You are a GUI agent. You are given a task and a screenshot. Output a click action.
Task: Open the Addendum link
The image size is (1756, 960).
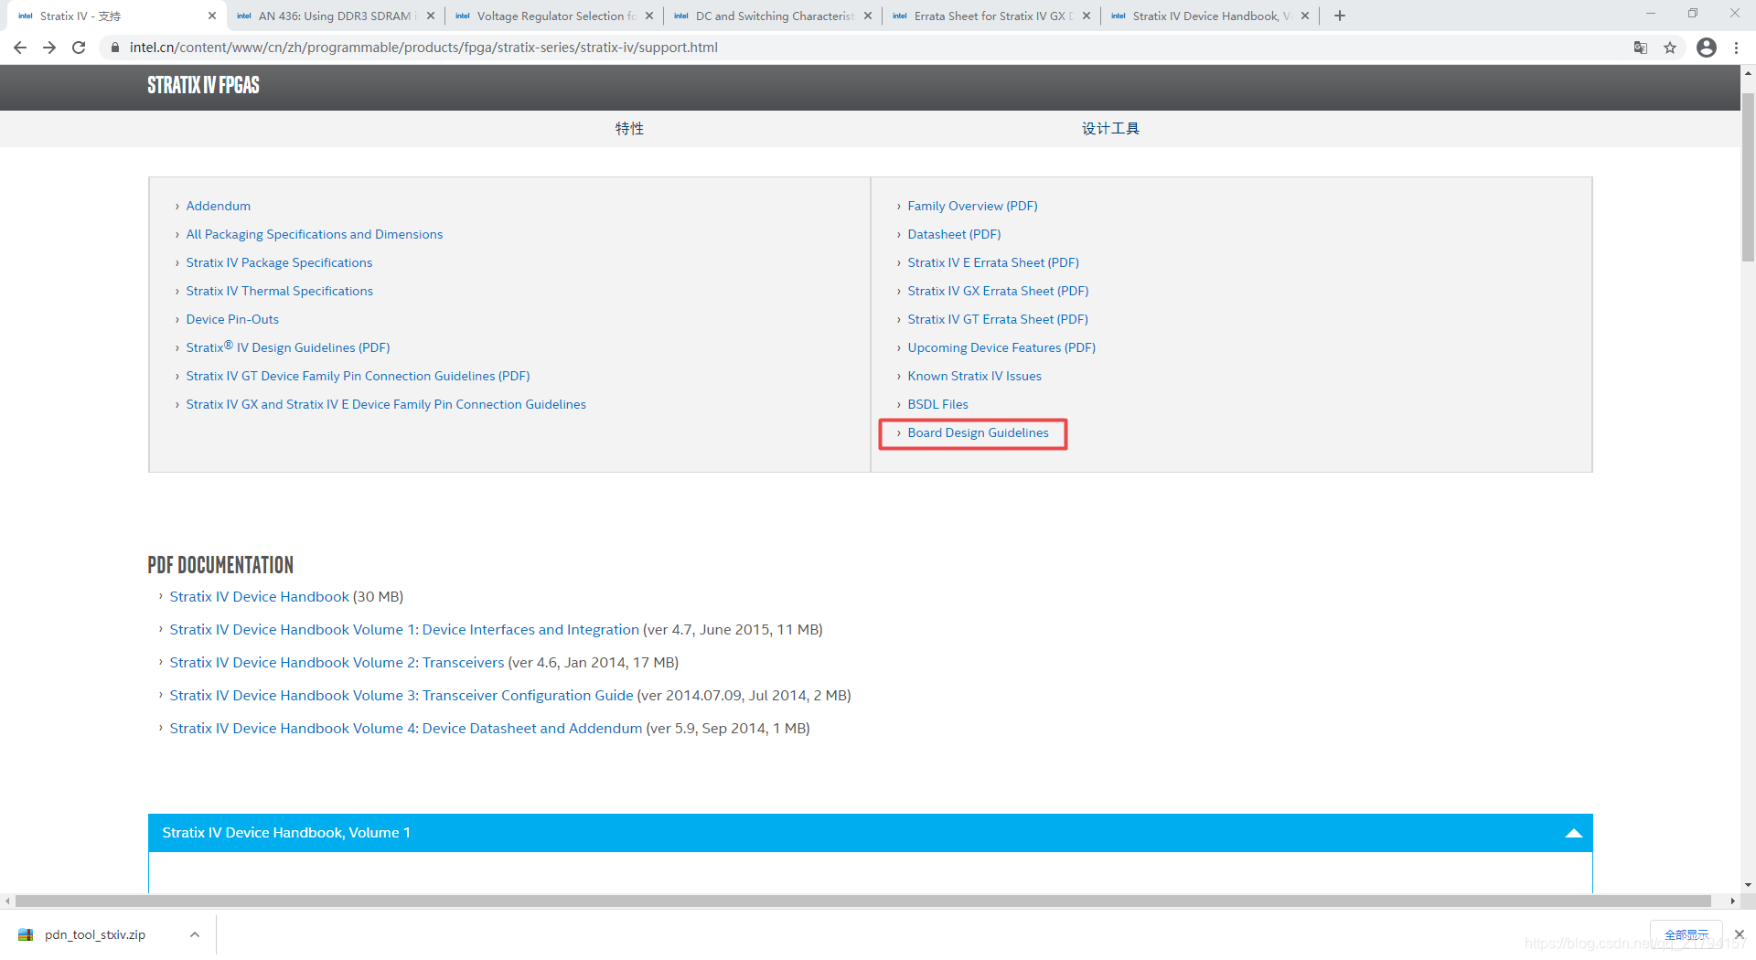coord(218,206)
